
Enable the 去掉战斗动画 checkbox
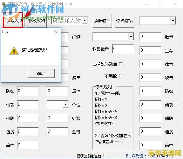click(x=121, y=64)
